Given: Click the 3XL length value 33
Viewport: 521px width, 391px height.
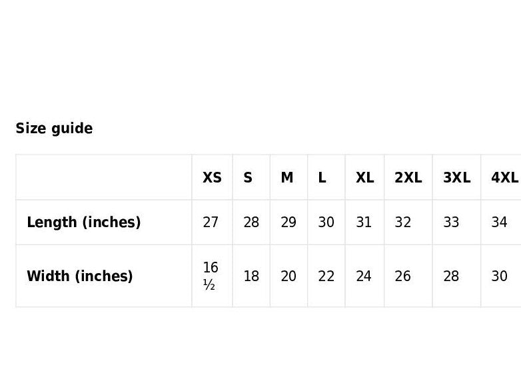Looking at the screenshot, I should [451, 222].
